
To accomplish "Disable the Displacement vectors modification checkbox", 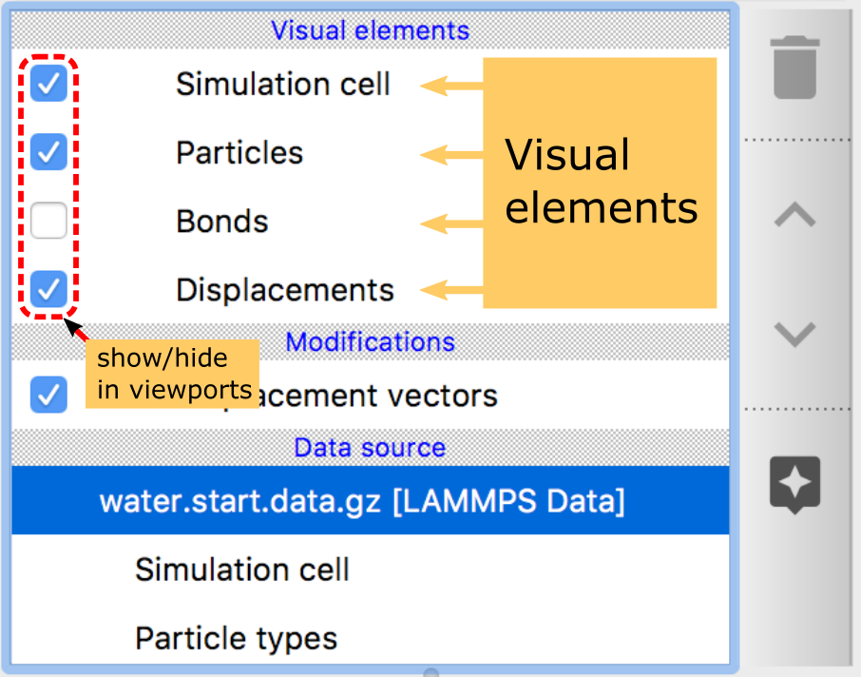I will pos(48,396).
